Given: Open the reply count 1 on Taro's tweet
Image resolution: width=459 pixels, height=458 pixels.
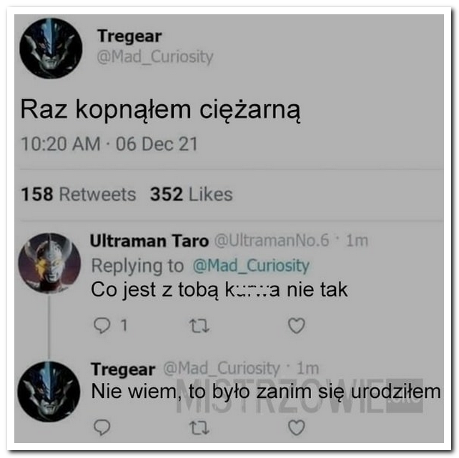Looking at the screenshot, I should coord(124,325).
